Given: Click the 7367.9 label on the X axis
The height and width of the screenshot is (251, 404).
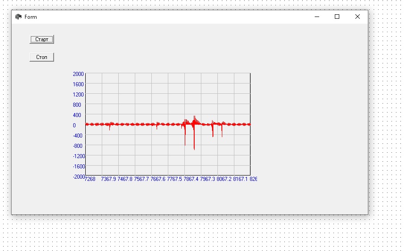Looking at the screenshot, I should coord(108,179).
